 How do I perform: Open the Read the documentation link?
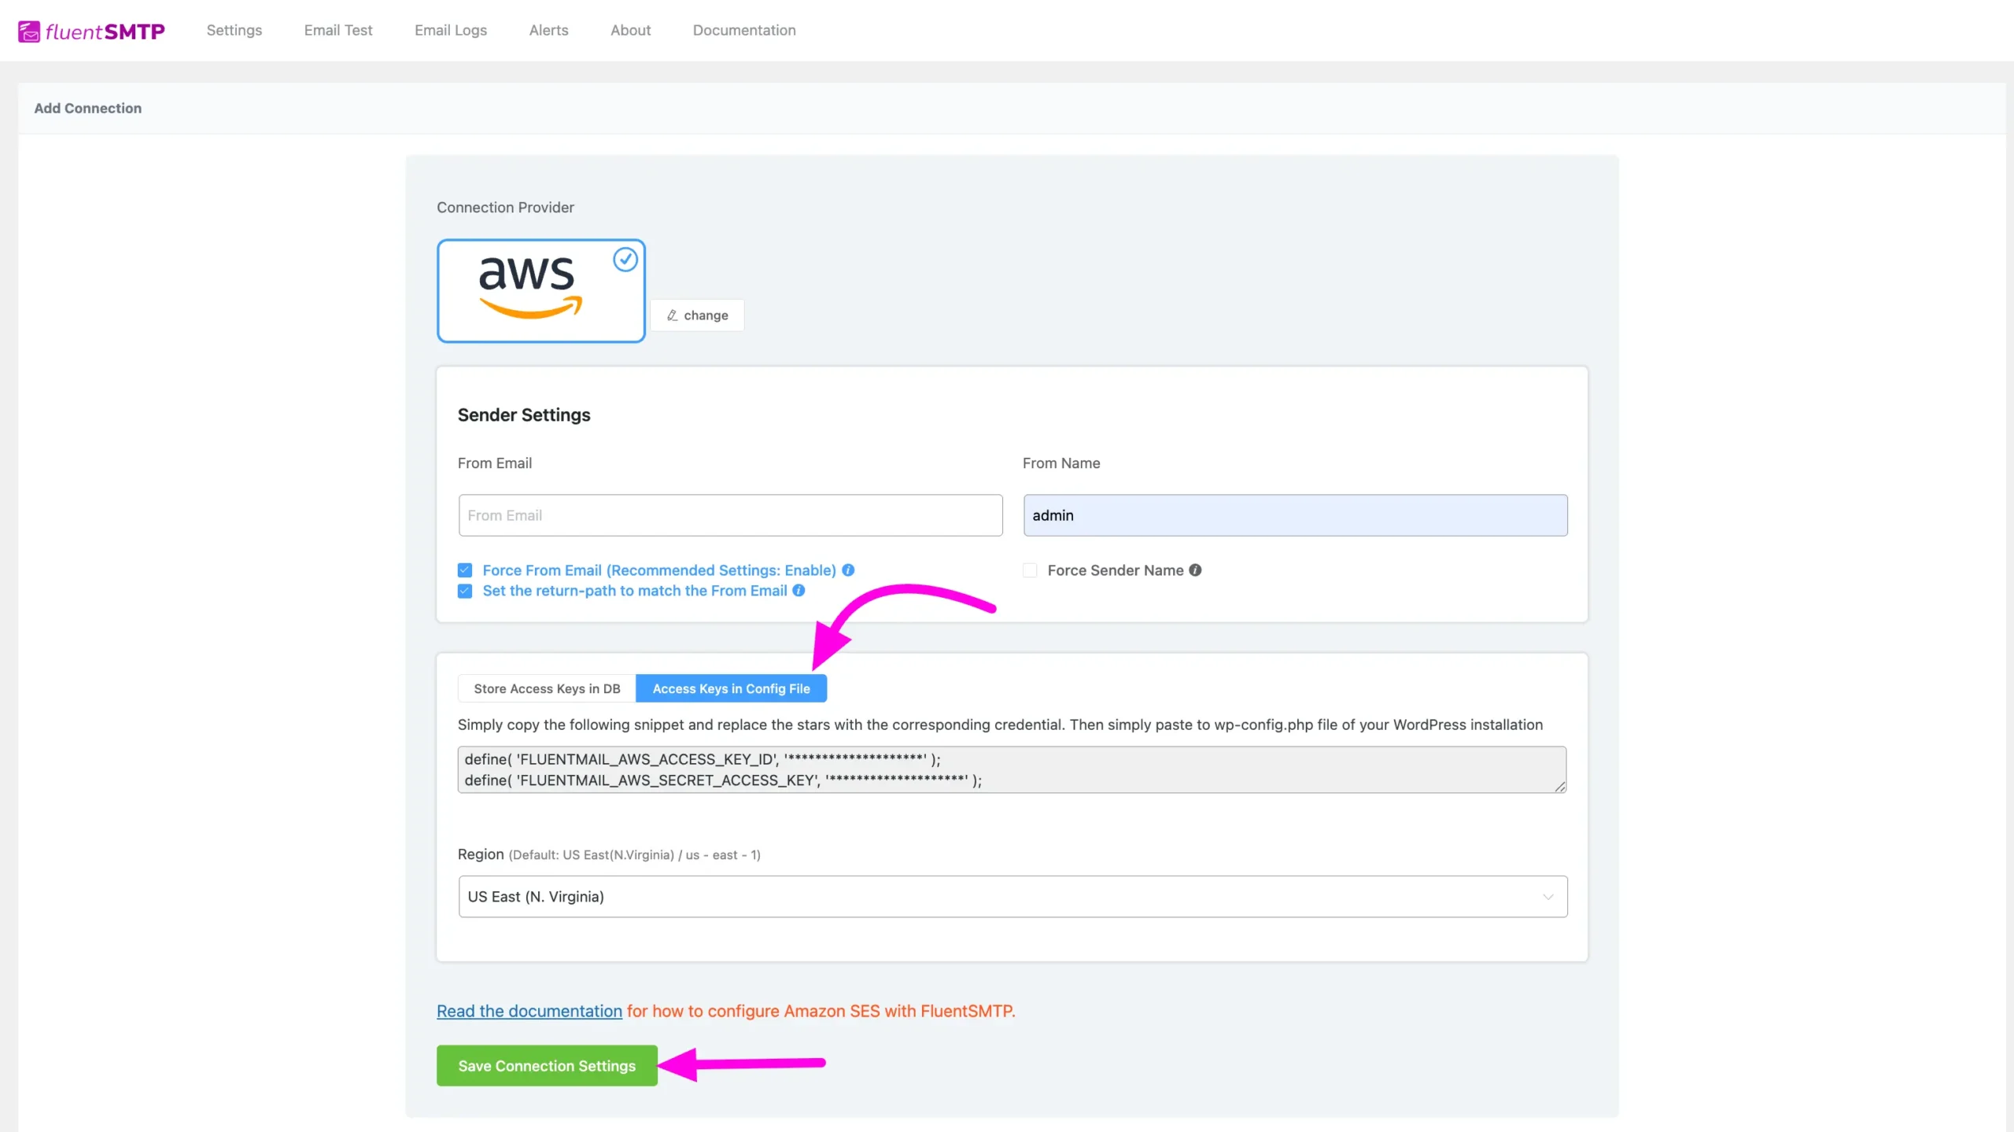click(x=529, y=1011)
